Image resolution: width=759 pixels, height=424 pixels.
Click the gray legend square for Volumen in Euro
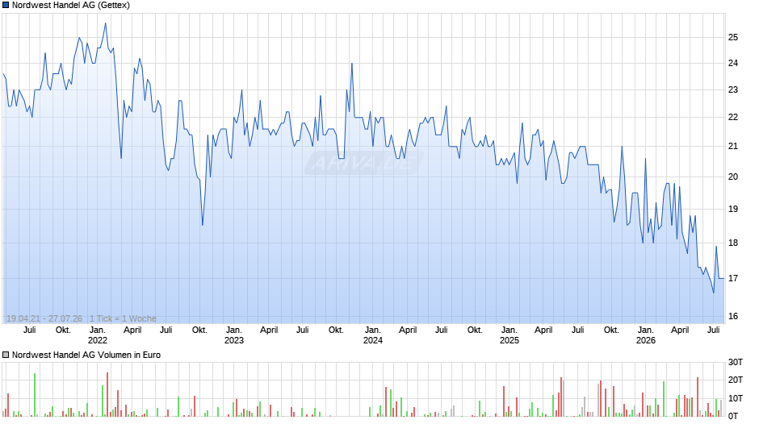click(6, 355)
